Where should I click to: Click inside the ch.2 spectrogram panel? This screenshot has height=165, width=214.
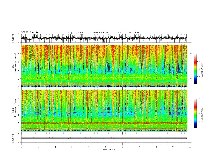tap(104, 111)
